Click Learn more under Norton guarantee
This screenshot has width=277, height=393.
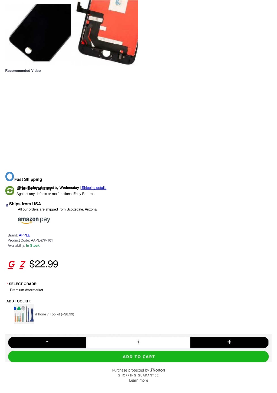[138, 380]
